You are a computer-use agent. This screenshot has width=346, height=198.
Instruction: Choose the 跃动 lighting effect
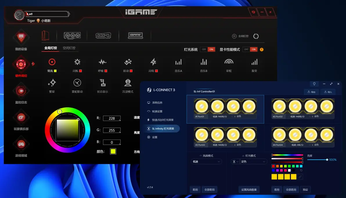click(128, 65)
